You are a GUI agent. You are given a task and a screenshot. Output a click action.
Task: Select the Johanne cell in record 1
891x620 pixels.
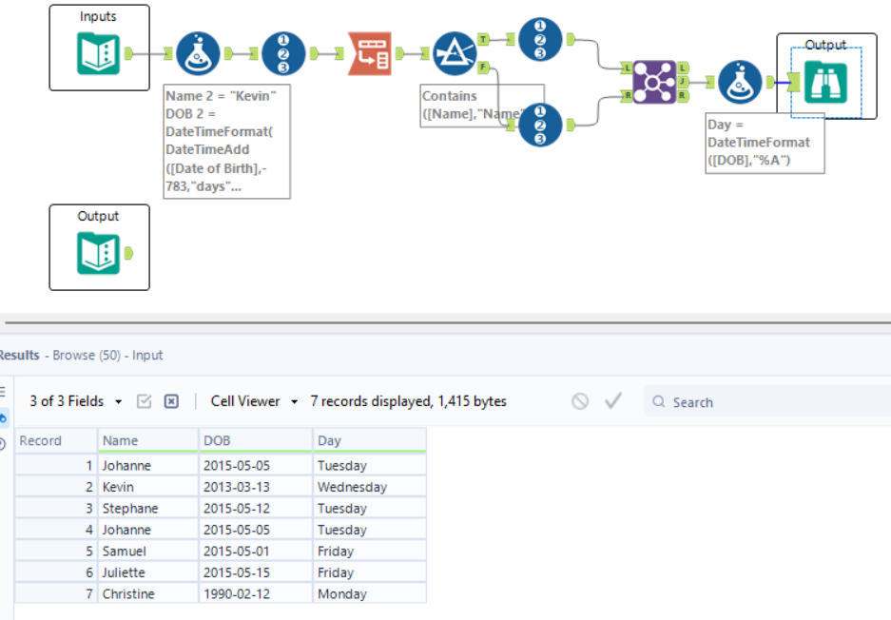point(147,465)
